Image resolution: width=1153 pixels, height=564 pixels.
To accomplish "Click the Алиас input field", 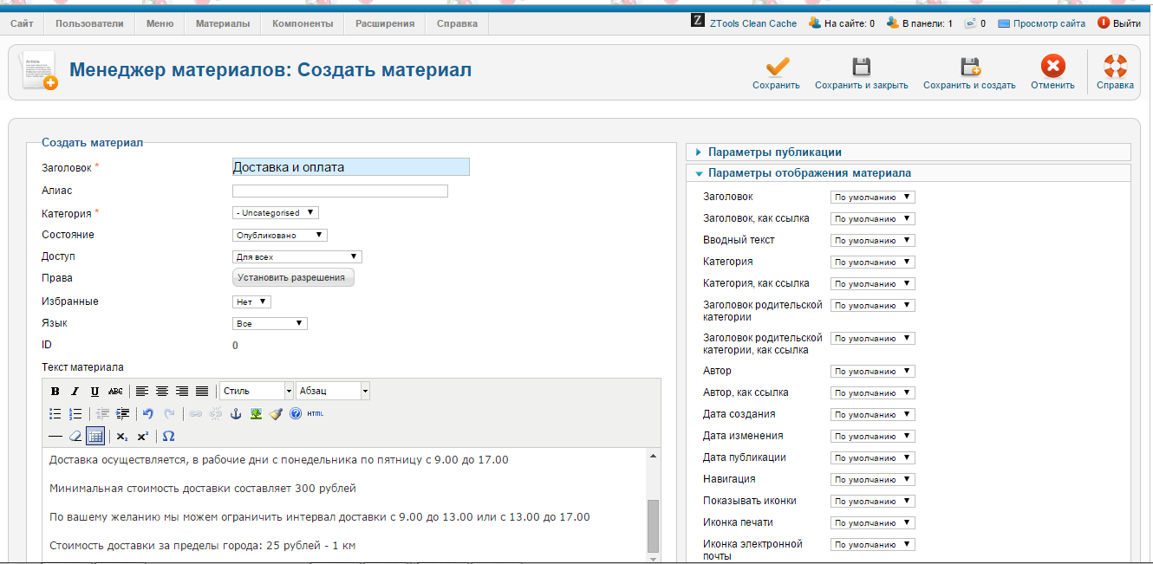I will pyautogui.click(x=340, y=191).
